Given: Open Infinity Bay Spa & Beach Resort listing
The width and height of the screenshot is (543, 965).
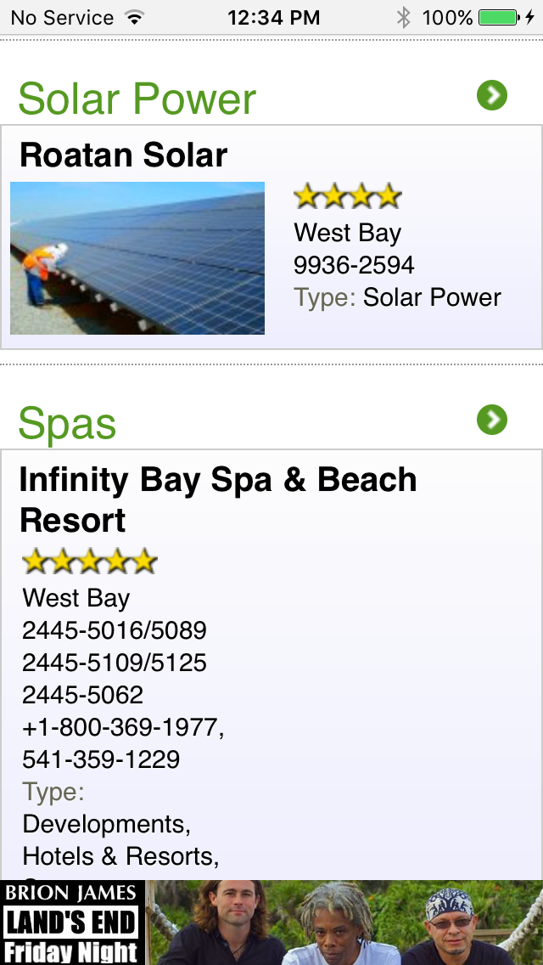Looking at the screenshot, I should [x=217, y=499].
